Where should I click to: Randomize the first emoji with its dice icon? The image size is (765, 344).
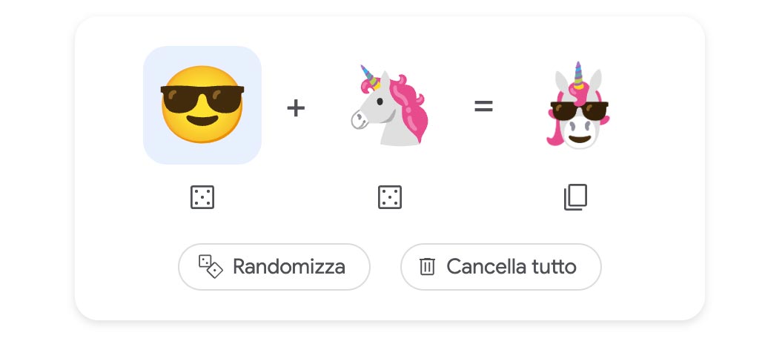click(x=202, y=197)
